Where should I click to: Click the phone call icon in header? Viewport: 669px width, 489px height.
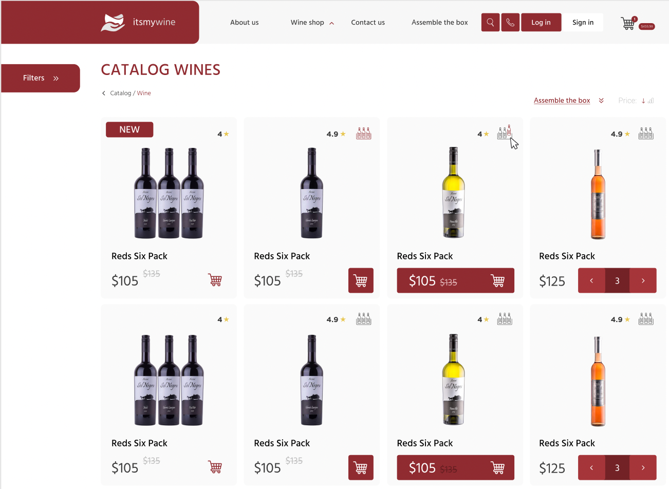[510, 23]
